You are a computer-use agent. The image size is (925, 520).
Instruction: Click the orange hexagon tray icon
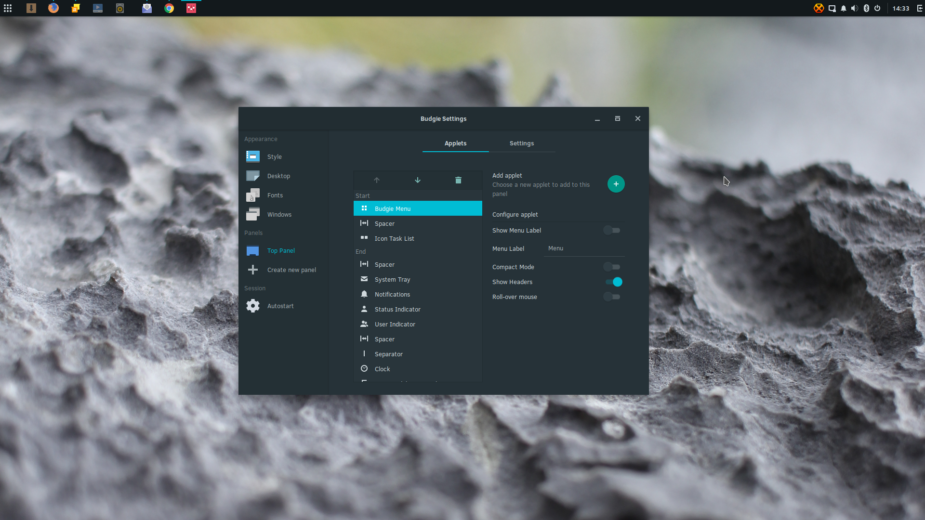coord(819,8)
